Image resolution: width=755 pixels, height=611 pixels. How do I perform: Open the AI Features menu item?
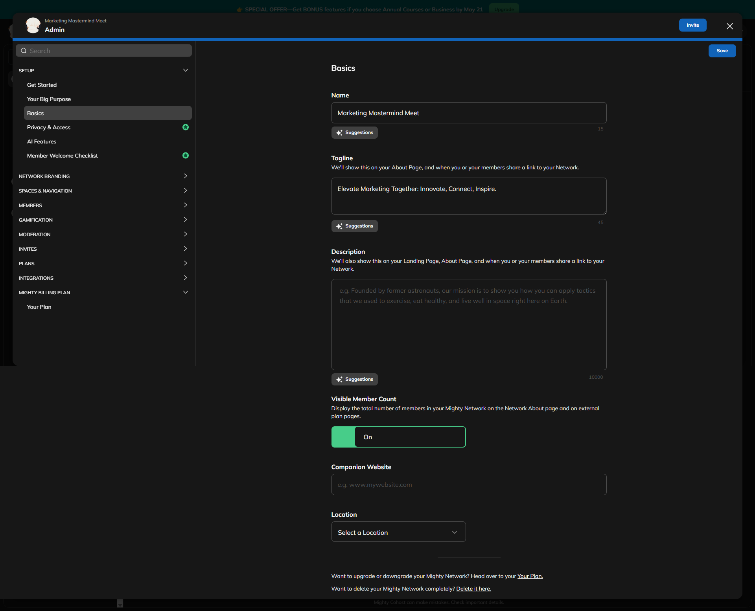(42, 141)
